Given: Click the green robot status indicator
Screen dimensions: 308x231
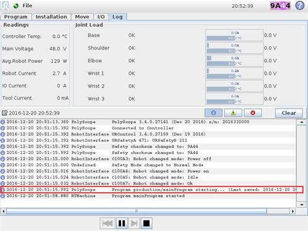Looking at the screenshot, I should [x=16, y=6].
